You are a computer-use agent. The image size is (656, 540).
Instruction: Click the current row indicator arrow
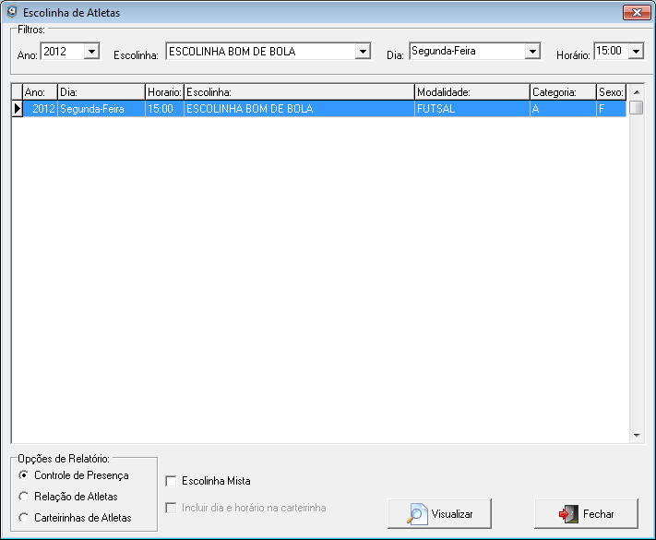(17, 109)
